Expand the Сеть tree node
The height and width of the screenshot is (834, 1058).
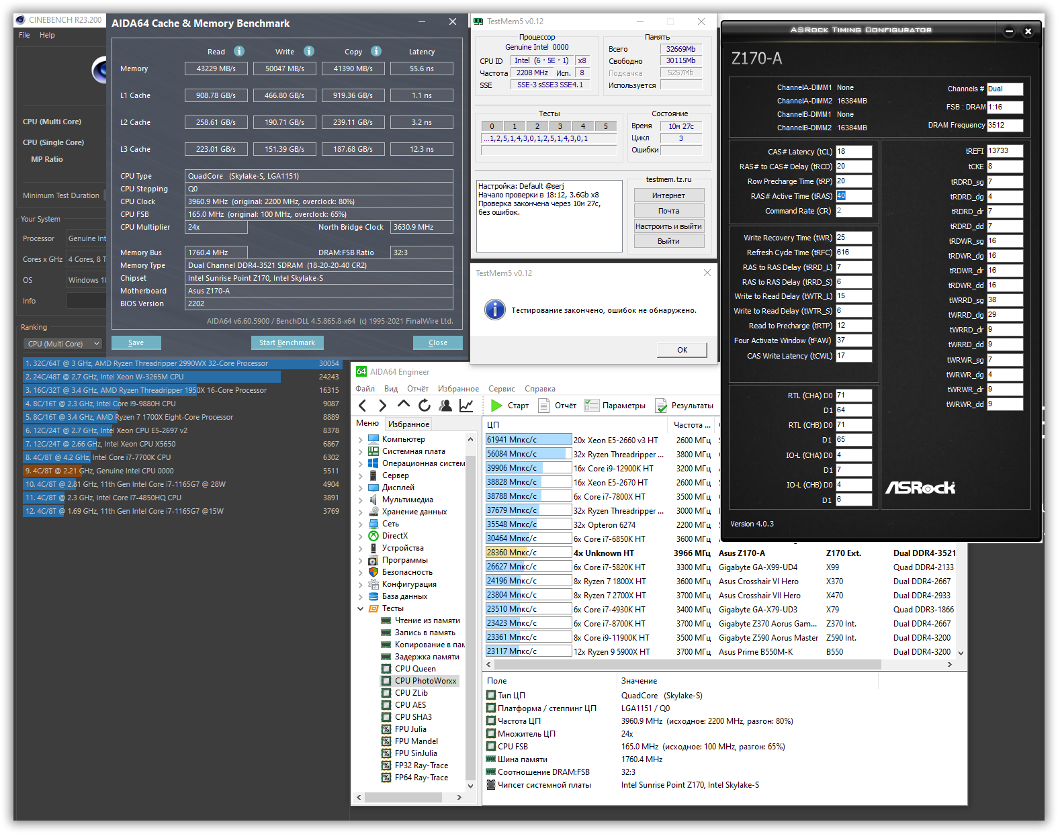click(x=361, y=524)
